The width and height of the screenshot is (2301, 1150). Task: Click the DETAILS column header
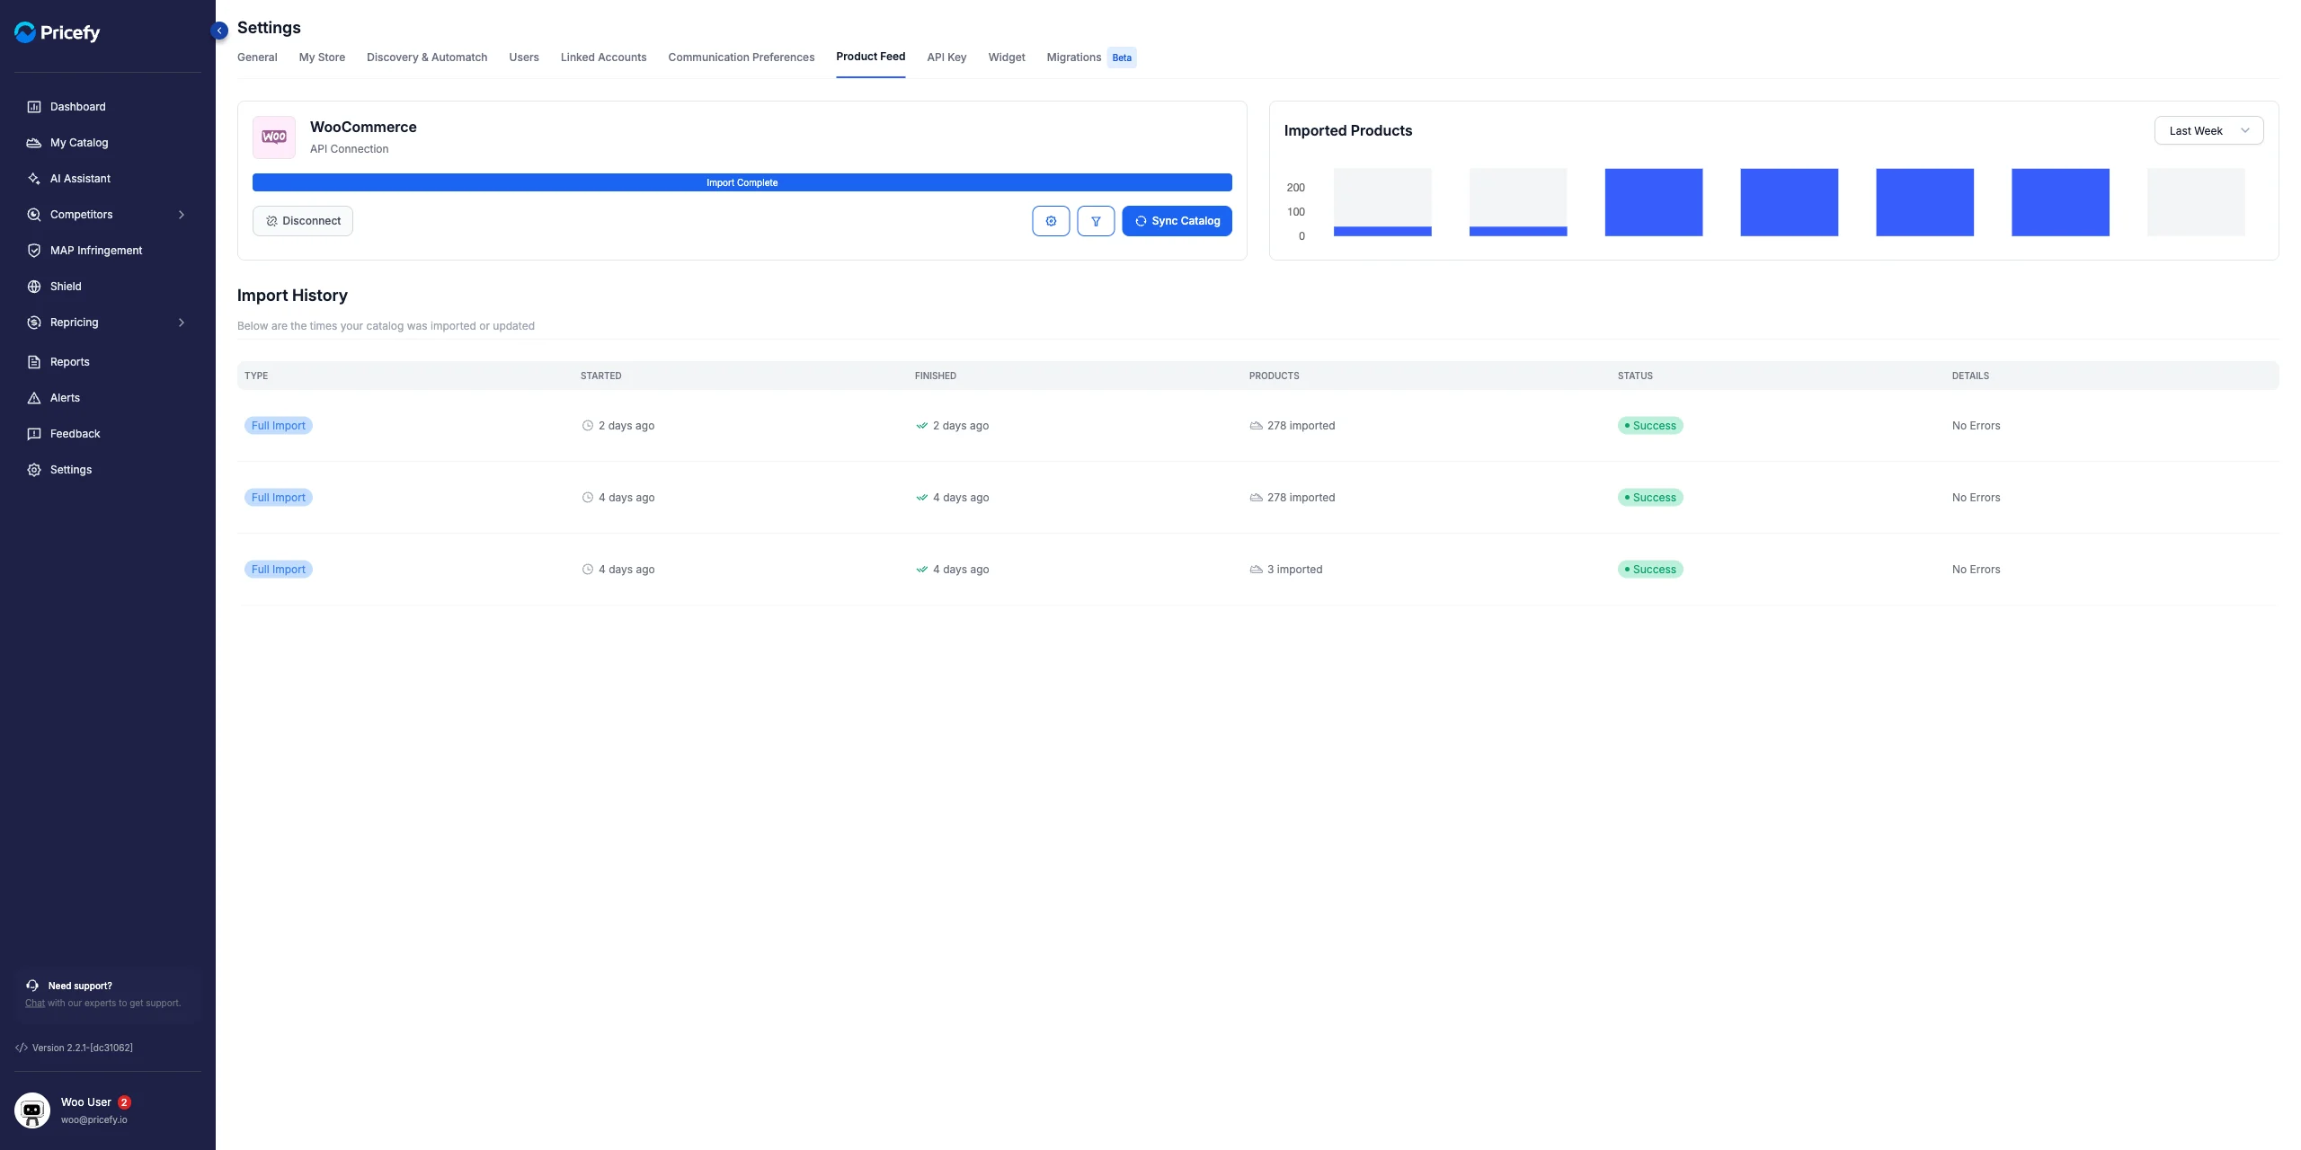point(1970,376)
